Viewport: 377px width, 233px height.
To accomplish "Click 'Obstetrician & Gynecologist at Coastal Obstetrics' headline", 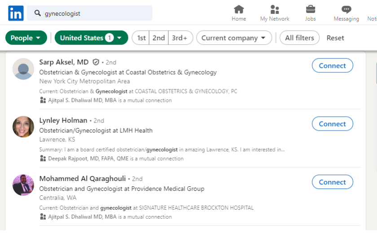I will pyautogui.click(x=128, y=72).
